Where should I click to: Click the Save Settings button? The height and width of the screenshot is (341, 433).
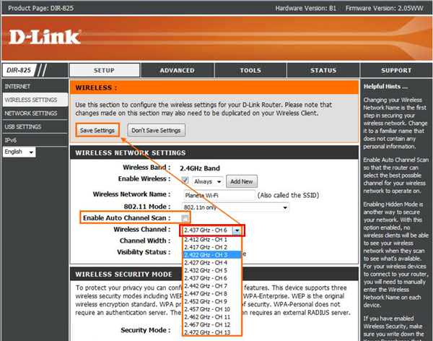[x=97, y=130]
